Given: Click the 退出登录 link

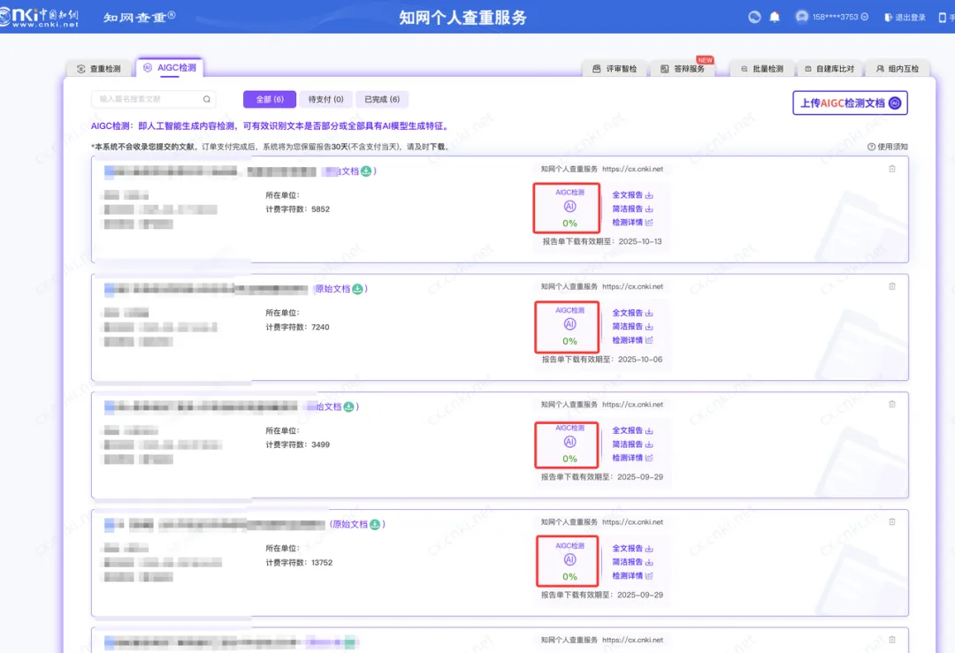Looking at the screenshot, I should [905, 17].
